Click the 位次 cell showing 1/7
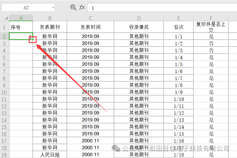This screenshot has width=237, height=158. pyautogui.click(x=179, y=78)
